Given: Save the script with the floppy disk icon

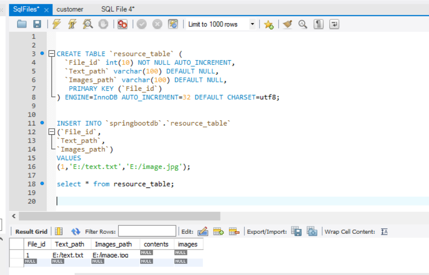Looking at the screenshot, I should coord(37,25).
